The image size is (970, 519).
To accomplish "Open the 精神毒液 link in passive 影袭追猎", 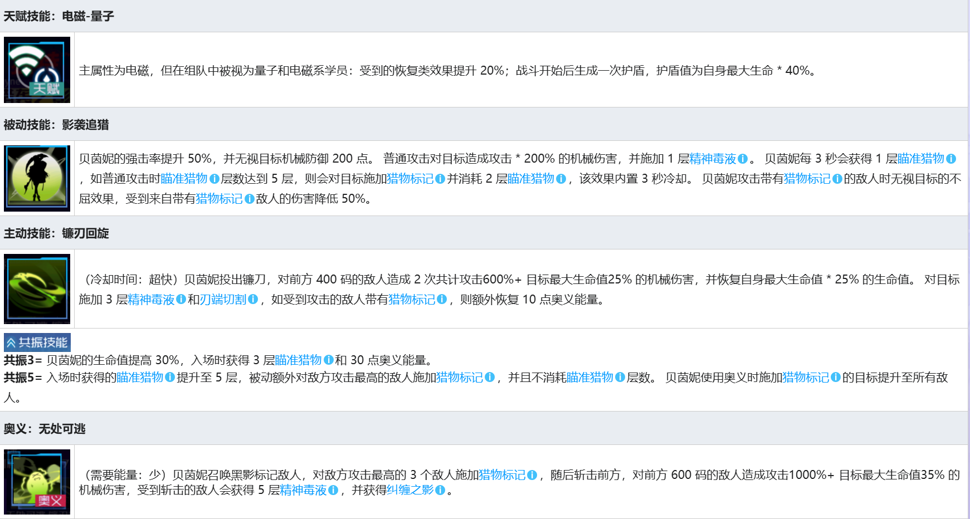I will coord(713,159).
